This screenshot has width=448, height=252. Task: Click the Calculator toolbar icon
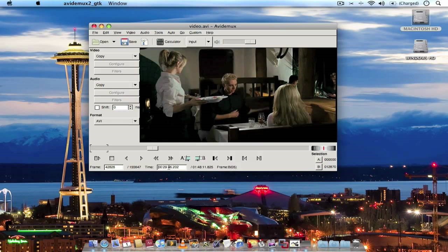point(169,42)
